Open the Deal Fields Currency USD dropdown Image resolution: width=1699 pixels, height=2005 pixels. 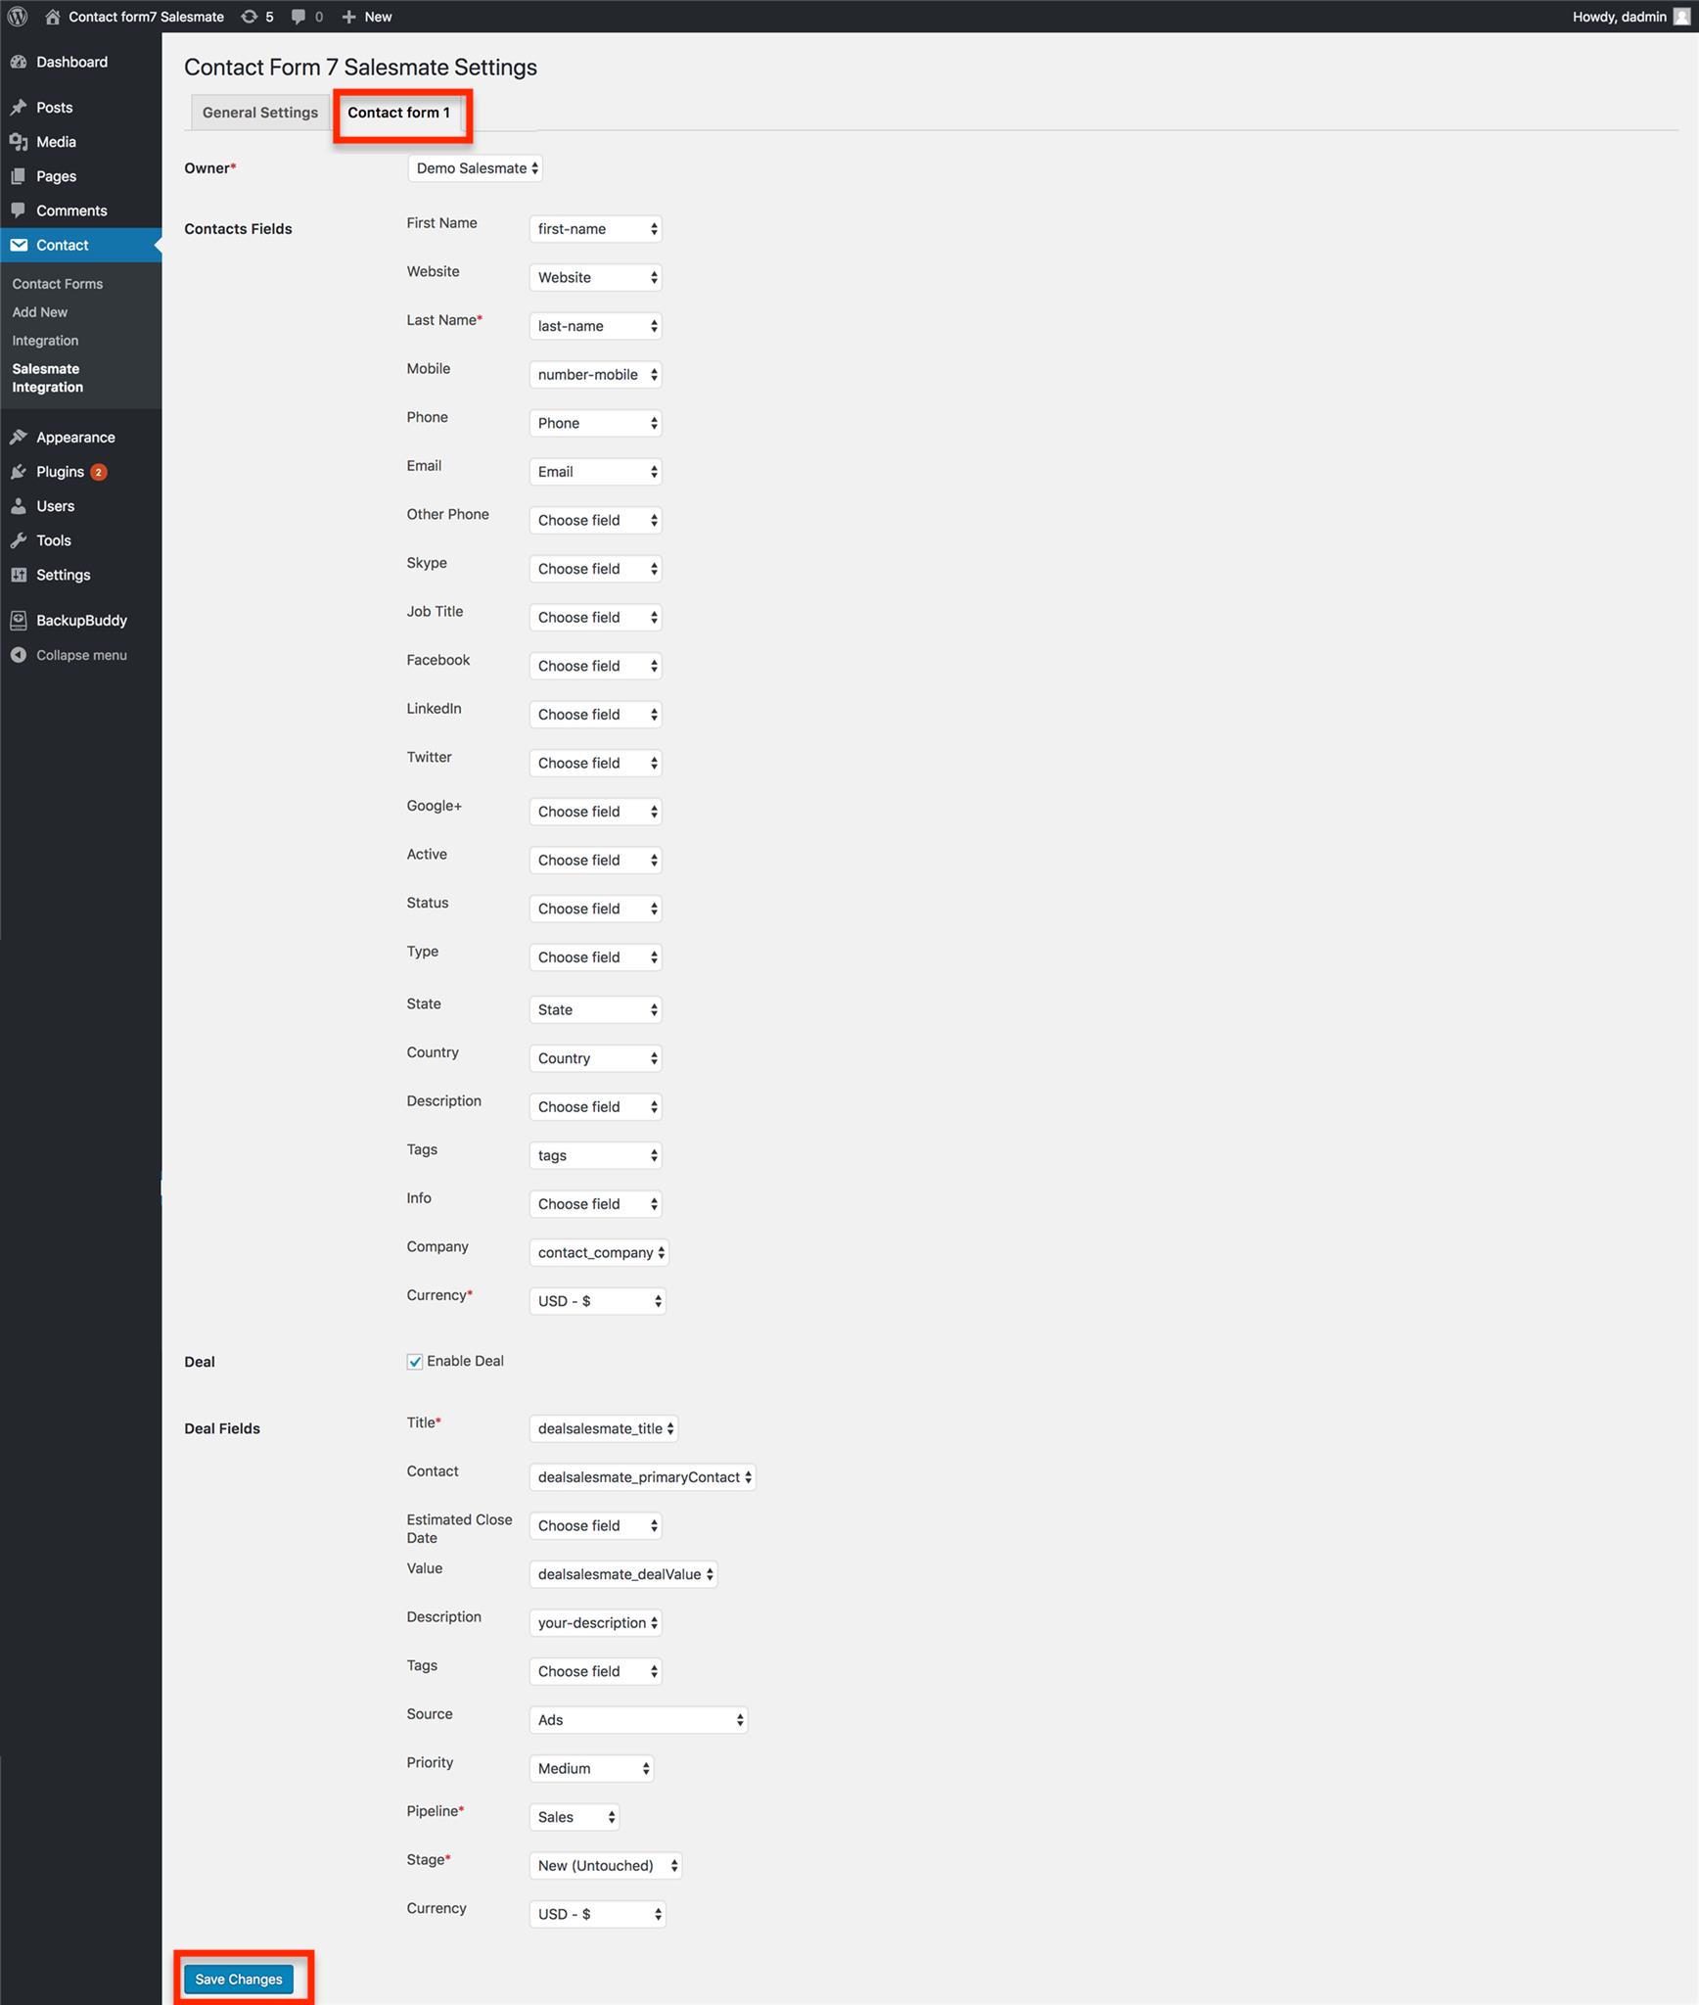point(598,1915)
